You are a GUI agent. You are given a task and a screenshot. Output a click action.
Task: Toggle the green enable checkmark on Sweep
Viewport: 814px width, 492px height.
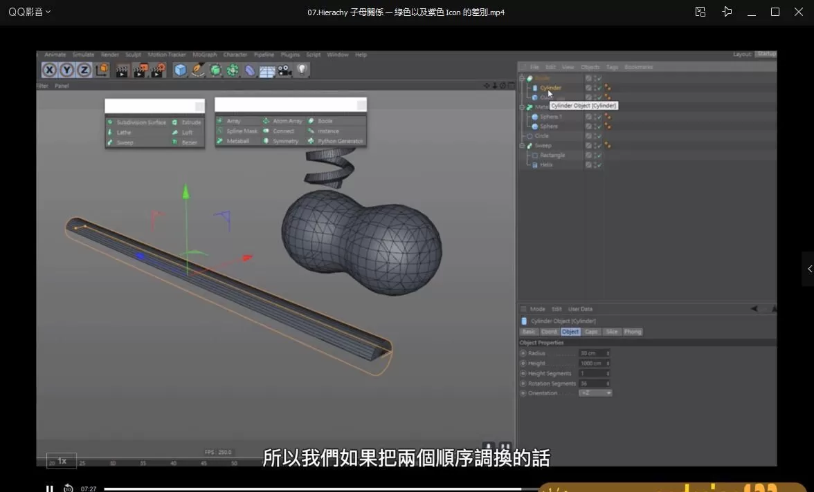click(x=600, y=146)
